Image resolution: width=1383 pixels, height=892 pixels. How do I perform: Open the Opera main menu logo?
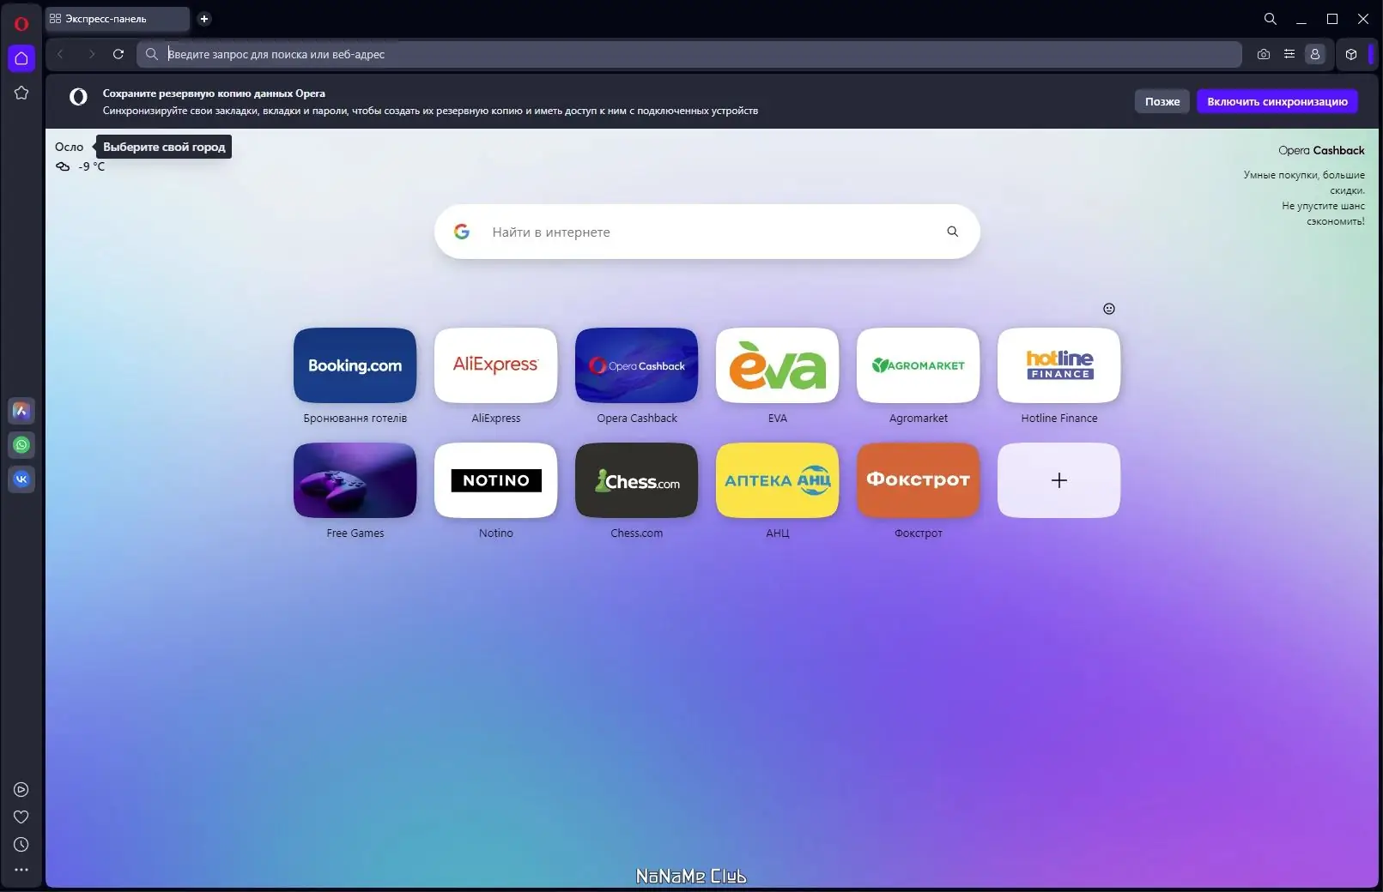click(21, 24)
